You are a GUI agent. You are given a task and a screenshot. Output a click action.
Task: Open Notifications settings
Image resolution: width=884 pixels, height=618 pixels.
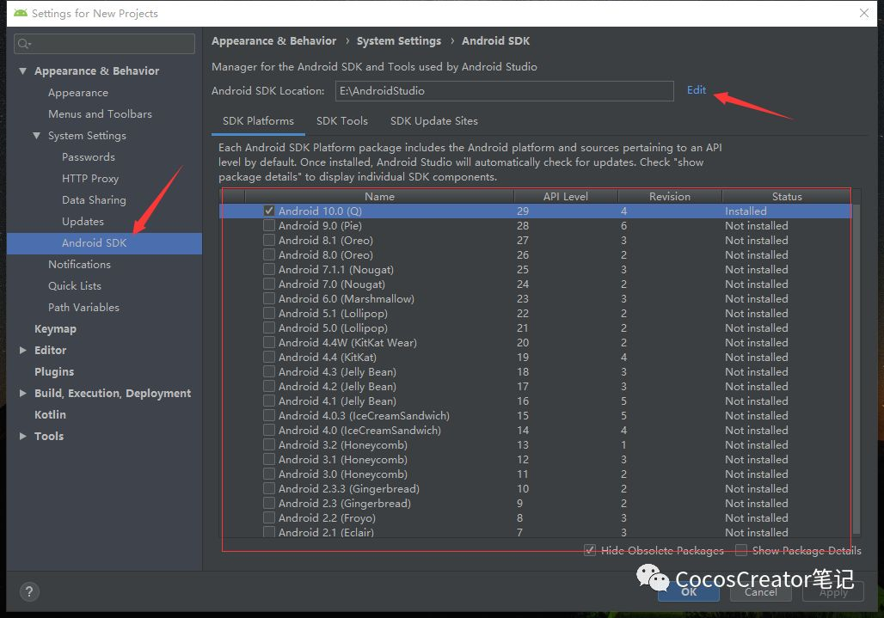[x=79, y=264]
